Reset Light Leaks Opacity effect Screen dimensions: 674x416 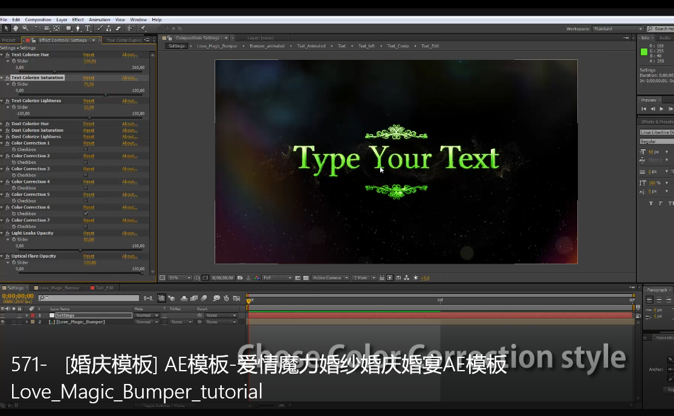[88, 233]
